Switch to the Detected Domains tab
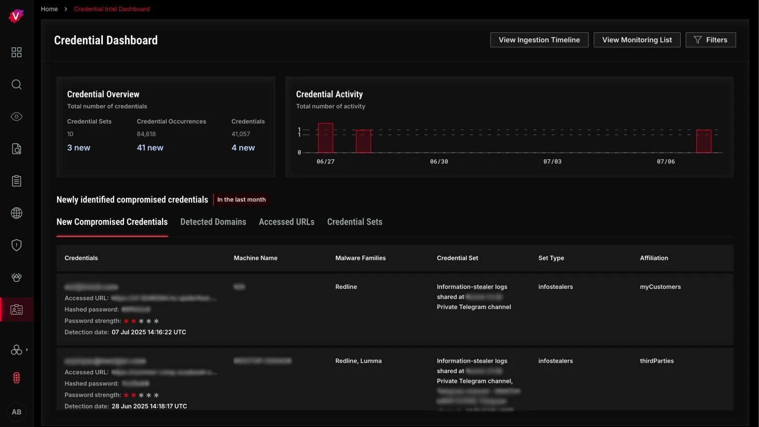 pyautogui.click(x=213, y=222)
